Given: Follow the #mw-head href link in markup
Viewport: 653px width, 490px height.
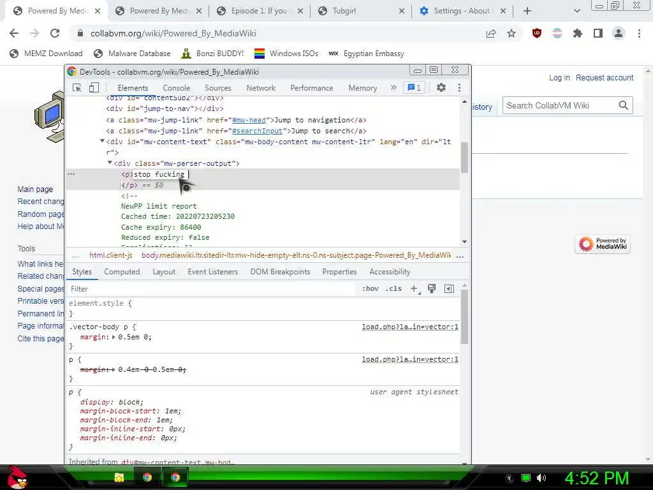Looking at the screenshot, I should point(249,120).
